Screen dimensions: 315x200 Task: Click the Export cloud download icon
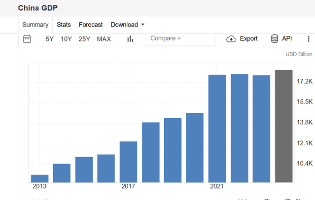pos(231,39)
